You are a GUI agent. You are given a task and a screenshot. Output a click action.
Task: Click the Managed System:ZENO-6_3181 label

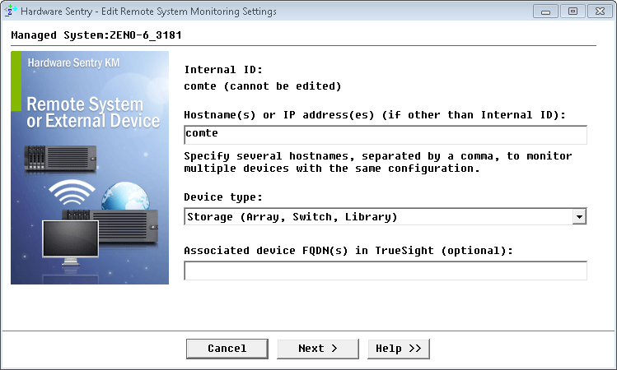[97, 36]
